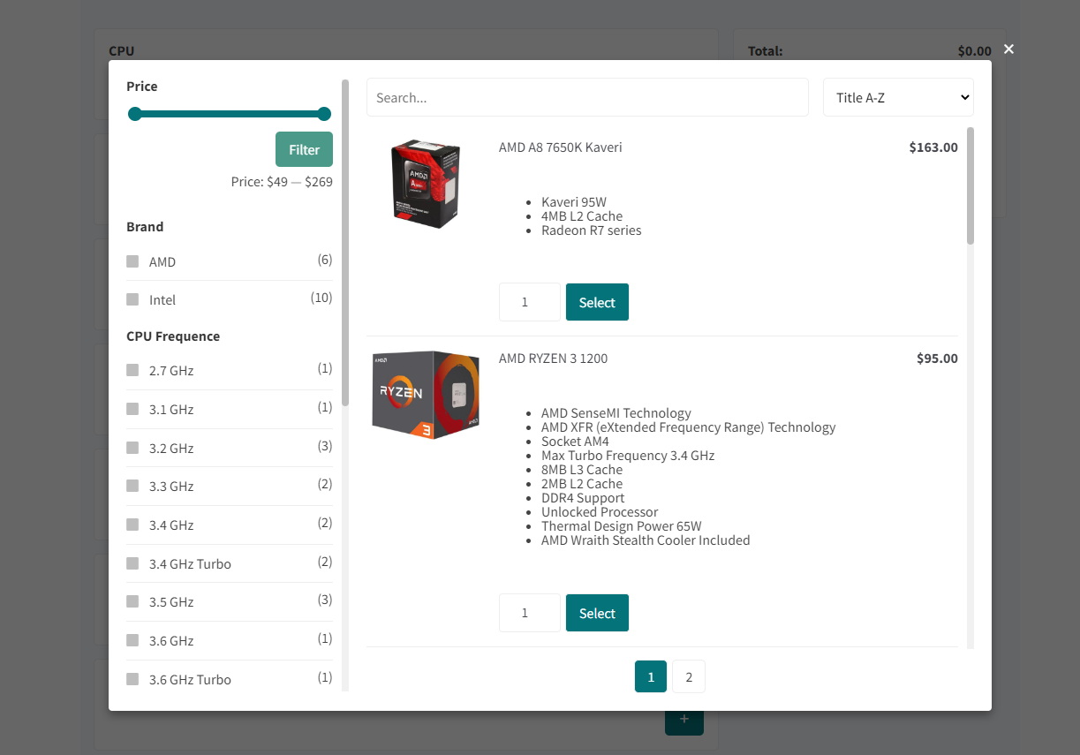Screen dimensions: 1080x755
Task: Close the product picker modal with X
Action: pyautogui.click(x=1008, y=49)
